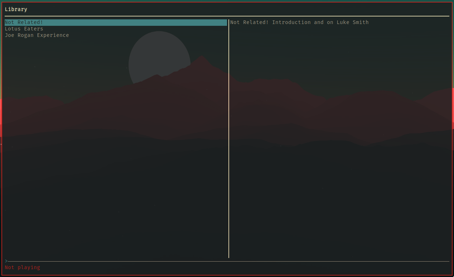This screenshot has width=454, height=277.
Task: Click the "Library" header title
Action: tap(16, 9)
